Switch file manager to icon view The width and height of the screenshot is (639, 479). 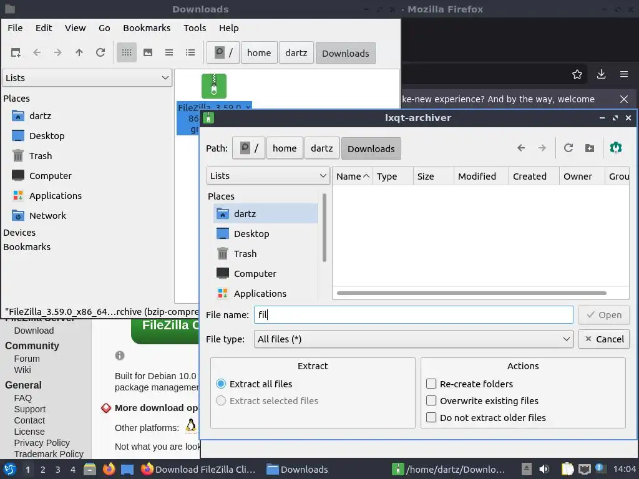pos(127,52)
